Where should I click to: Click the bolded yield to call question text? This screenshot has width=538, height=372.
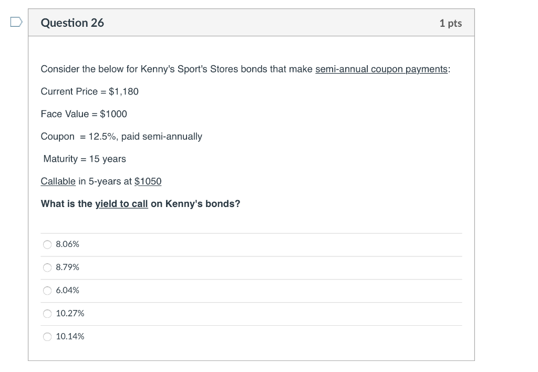point(140,204)
